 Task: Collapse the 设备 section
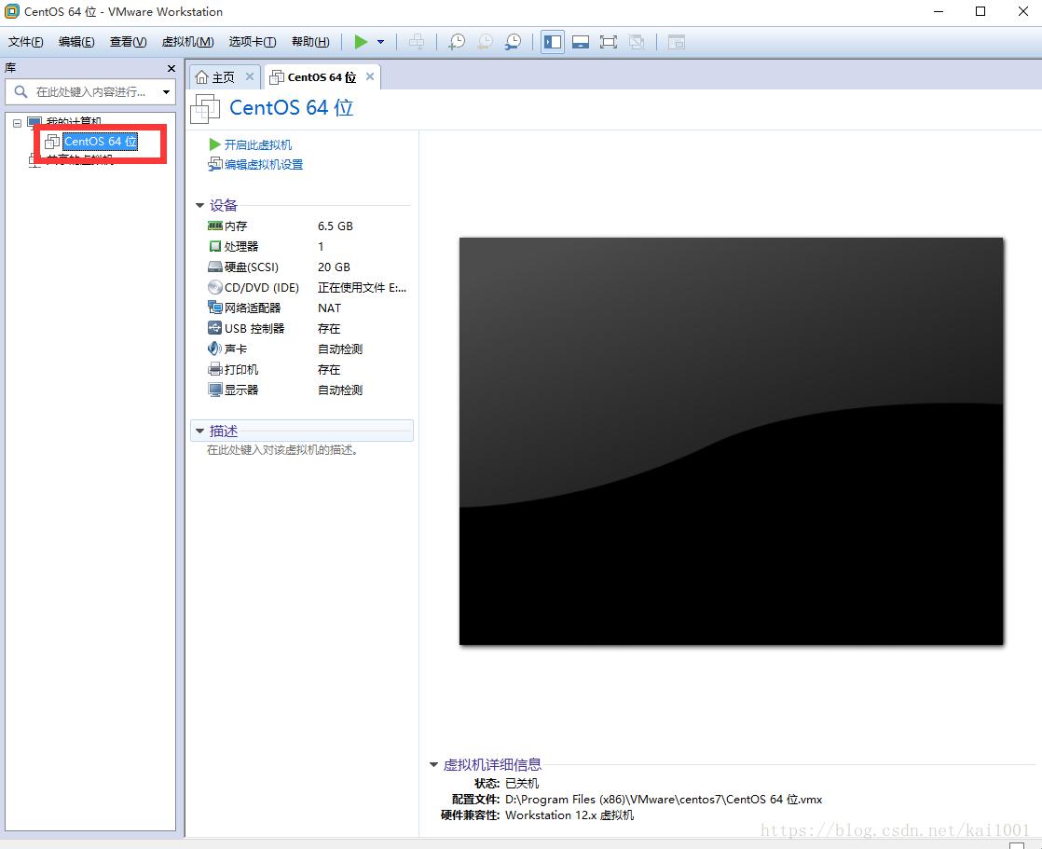(x=199, y=205)
